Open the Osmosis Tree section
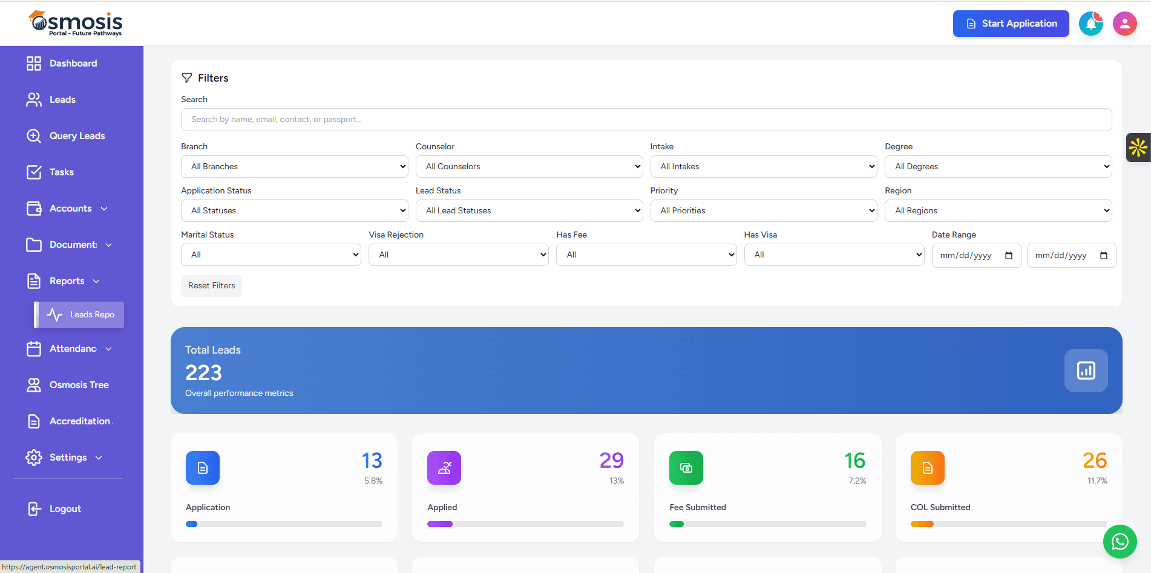The width and height of the screenshot is (1151, 573). [x=79, y=384]
